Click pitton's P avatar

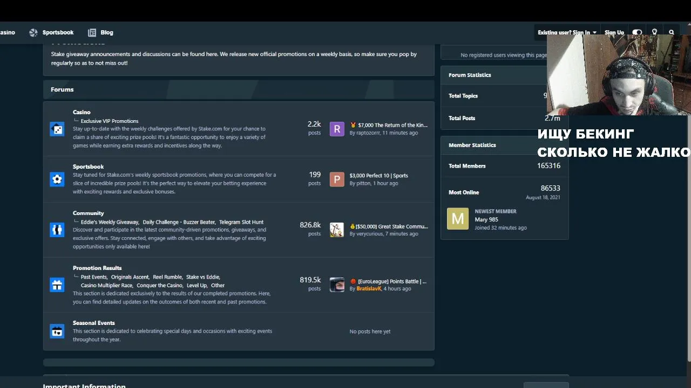[x=337, y=179]
